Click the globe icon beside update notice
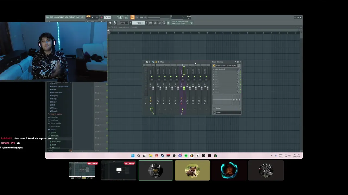The height and width of the screenshot is (195, 348). [x=191, y=23]
